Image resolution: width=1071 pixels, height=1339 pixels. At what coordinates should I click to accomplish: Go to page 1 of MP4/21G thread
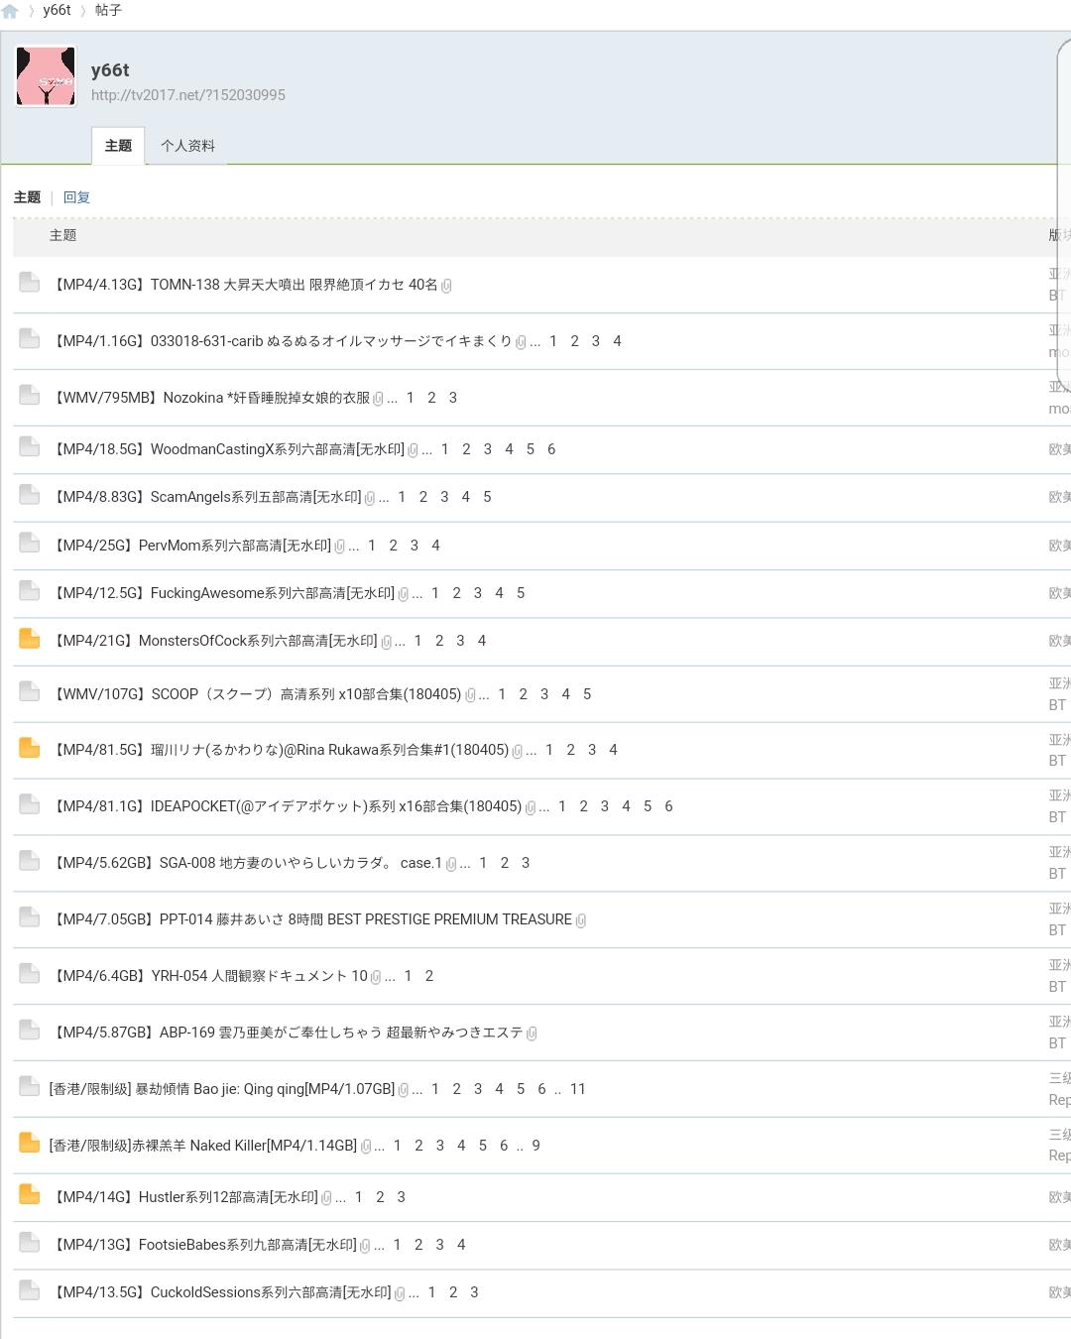(417, 641)
